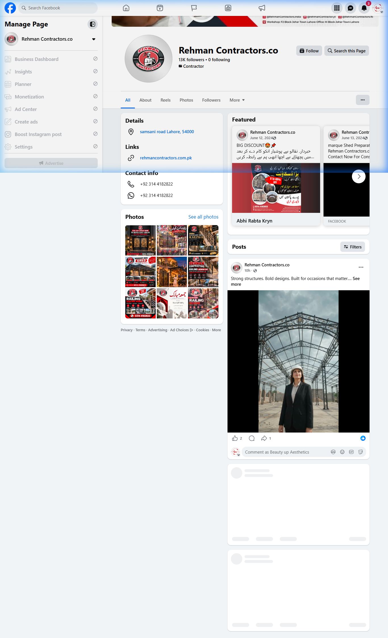Open the wrought iron main doors photo
The width and height of the screenshot is (388, 638).
coord(141,240)
